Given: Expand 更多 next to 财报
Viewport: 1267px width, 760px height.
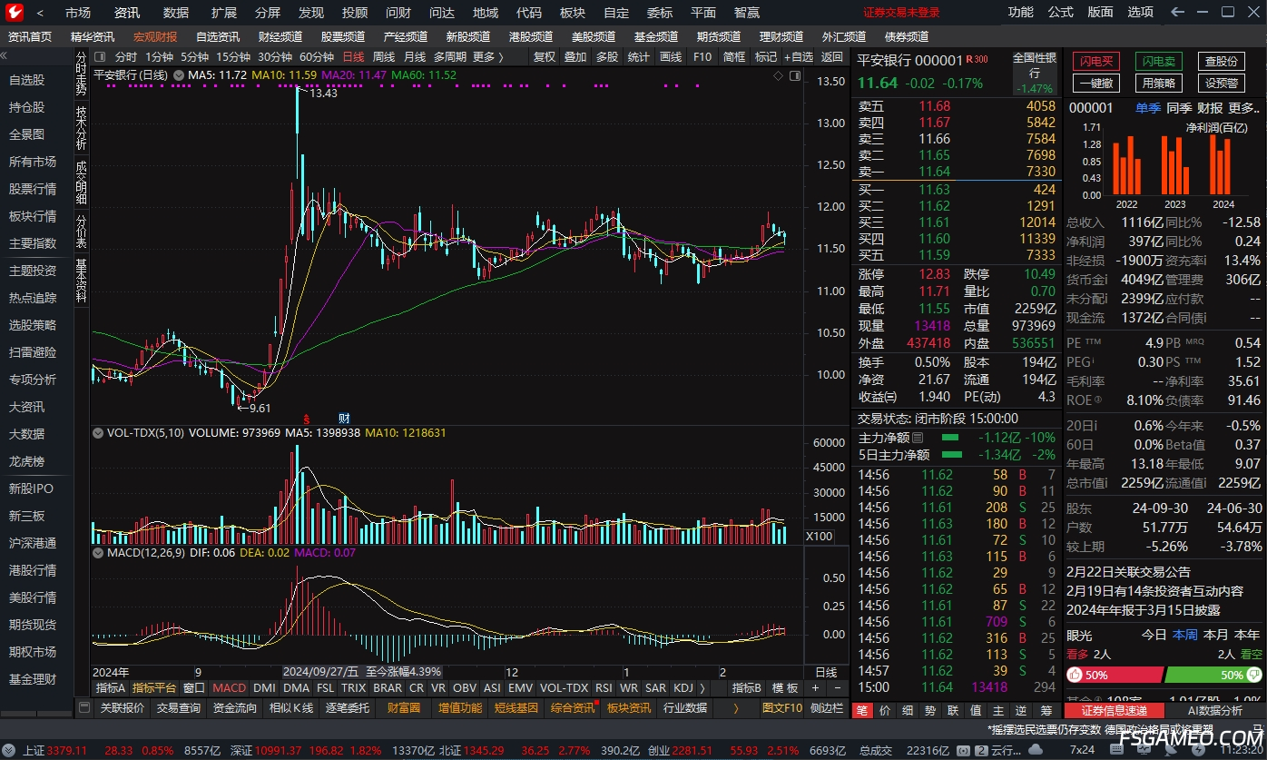Looking at the screenshot, I should 1244,108.
